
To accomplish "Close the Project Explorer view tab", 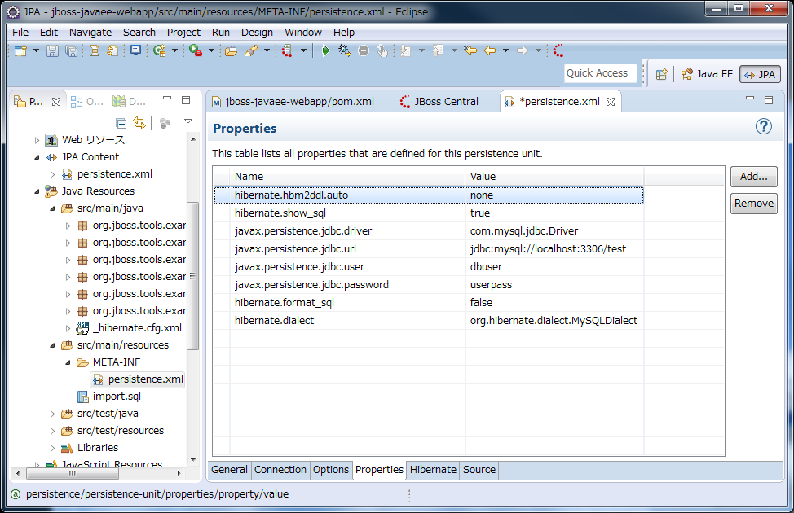I will pos(56,102).
